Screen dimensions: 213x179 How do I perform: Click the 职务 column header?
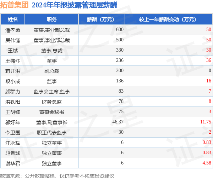tap(51, 19)
